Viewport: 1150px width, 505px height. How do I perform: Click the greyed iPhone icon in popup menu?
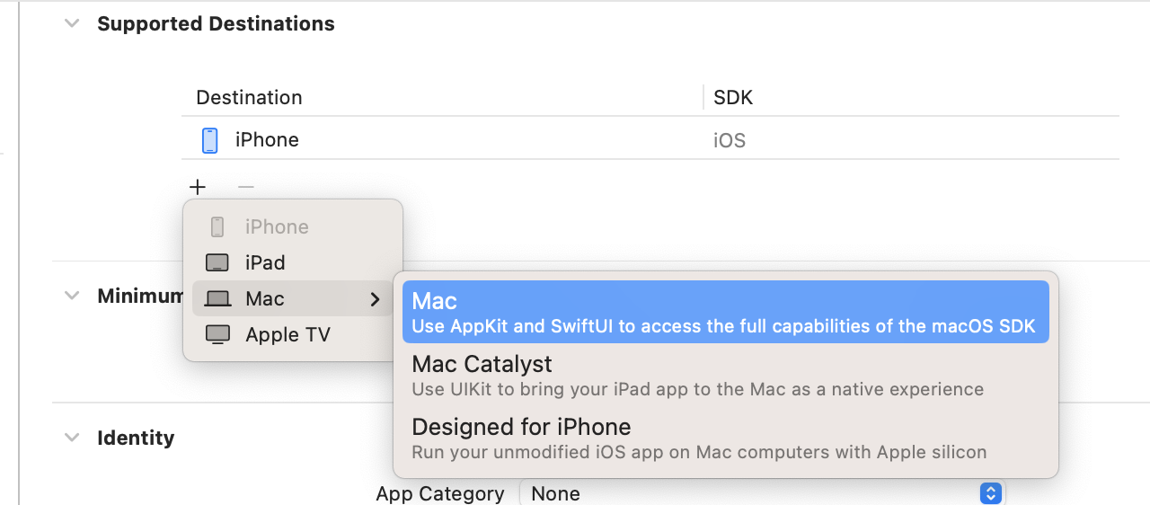(217, 226)
